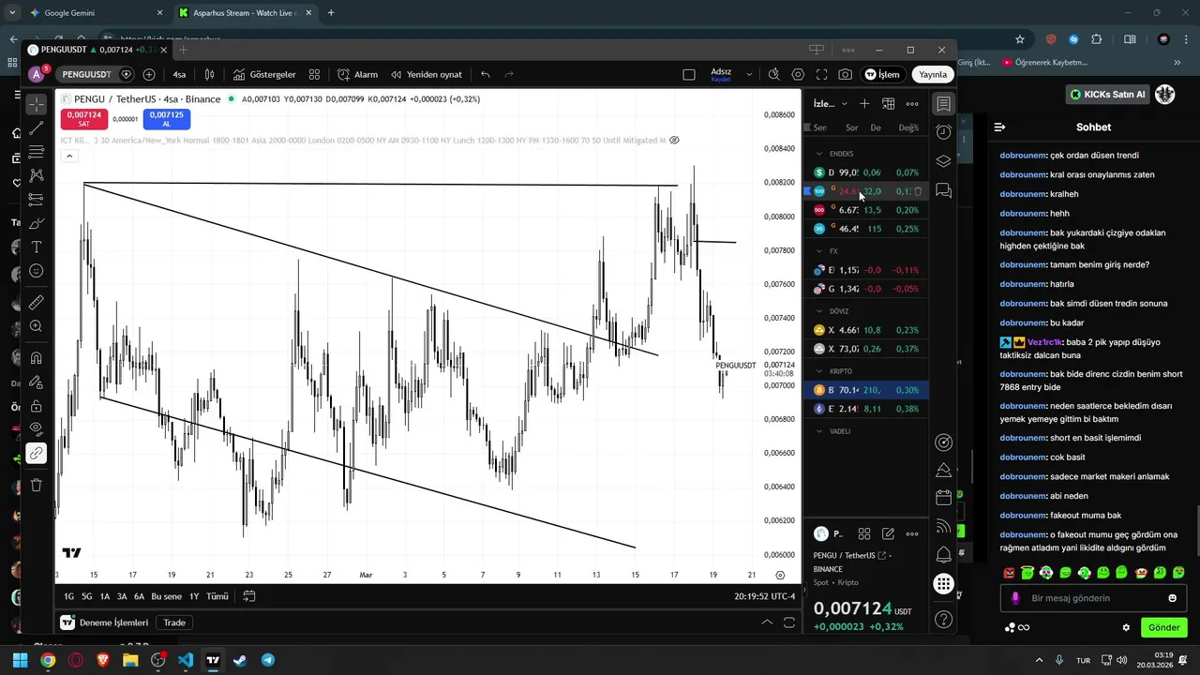The image size is (1200, 675).
Task: Click the Kick chat message input field
Action: pyautogui.click(x=1093, y=598)
